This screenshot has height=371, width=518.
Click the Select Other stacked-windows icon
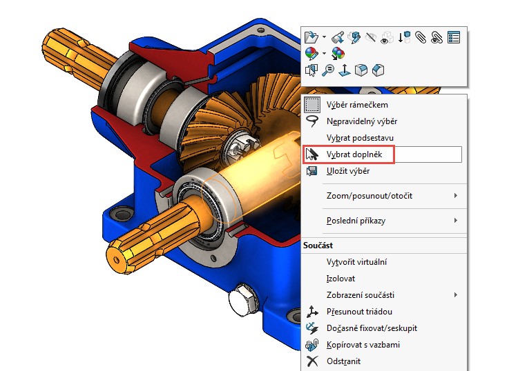pyautogui.click(x=311, y=70)
